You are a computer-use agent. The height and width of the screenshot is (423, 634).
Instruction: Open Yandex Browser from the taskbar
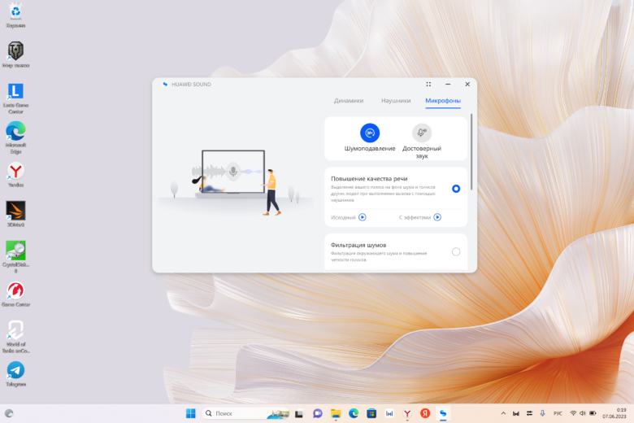coord(407,413)
